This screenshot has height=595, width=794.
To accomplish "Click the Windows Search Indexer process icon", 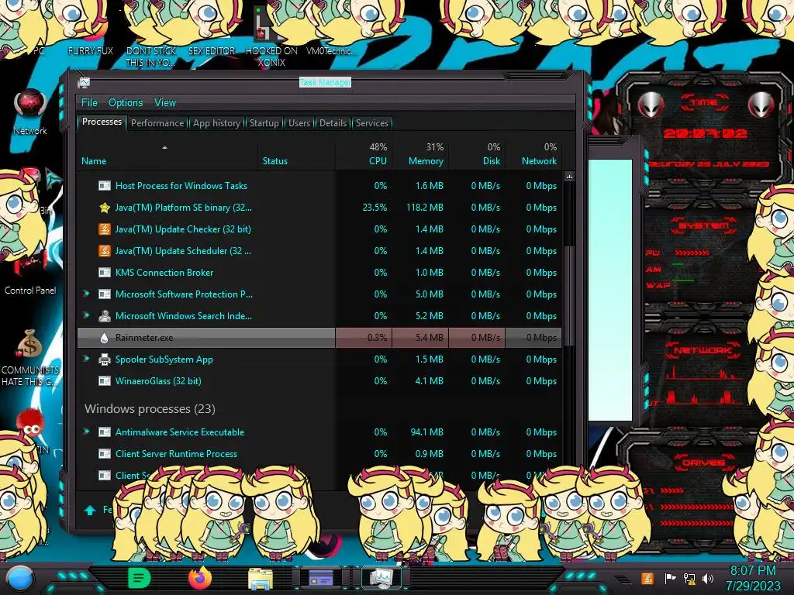I will tap(105, 316).
